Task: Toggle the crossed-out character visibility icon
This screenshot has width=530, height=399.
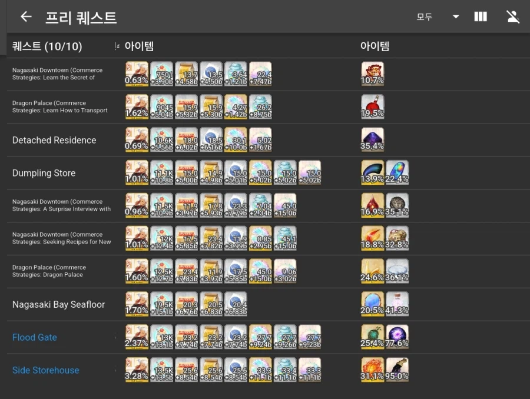Action: [512, 16]
